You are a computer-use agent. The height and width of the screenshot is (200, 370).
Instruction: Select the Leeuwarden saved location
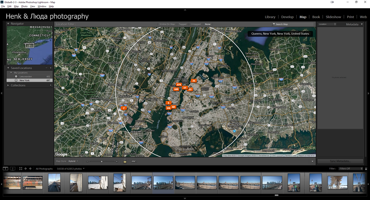point(30,76)
